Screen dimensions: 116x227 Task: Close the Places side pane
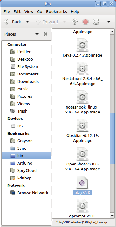point(46,34)
